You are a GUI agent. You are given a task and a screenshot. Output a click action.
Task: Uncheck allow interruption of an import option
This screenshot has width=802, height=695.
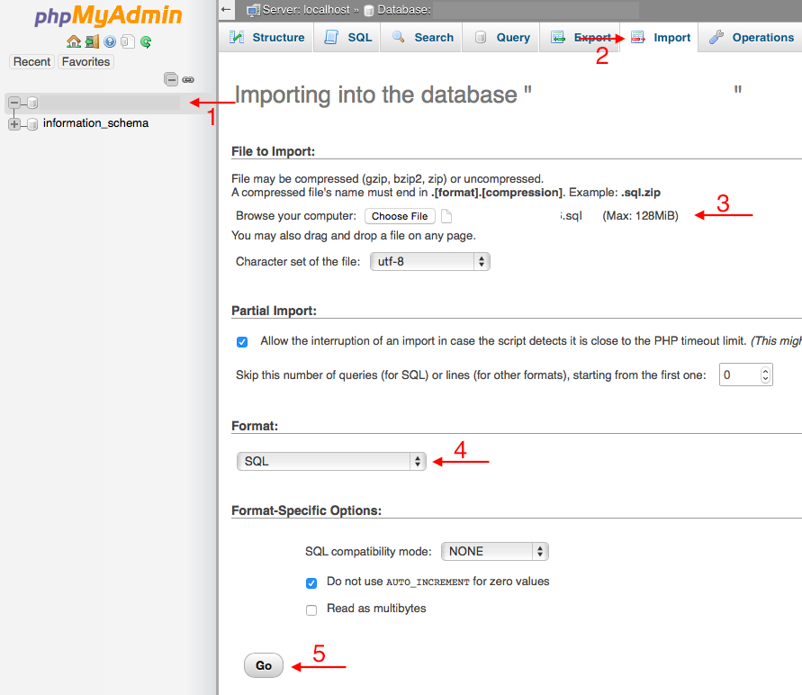tap(241, 342)
